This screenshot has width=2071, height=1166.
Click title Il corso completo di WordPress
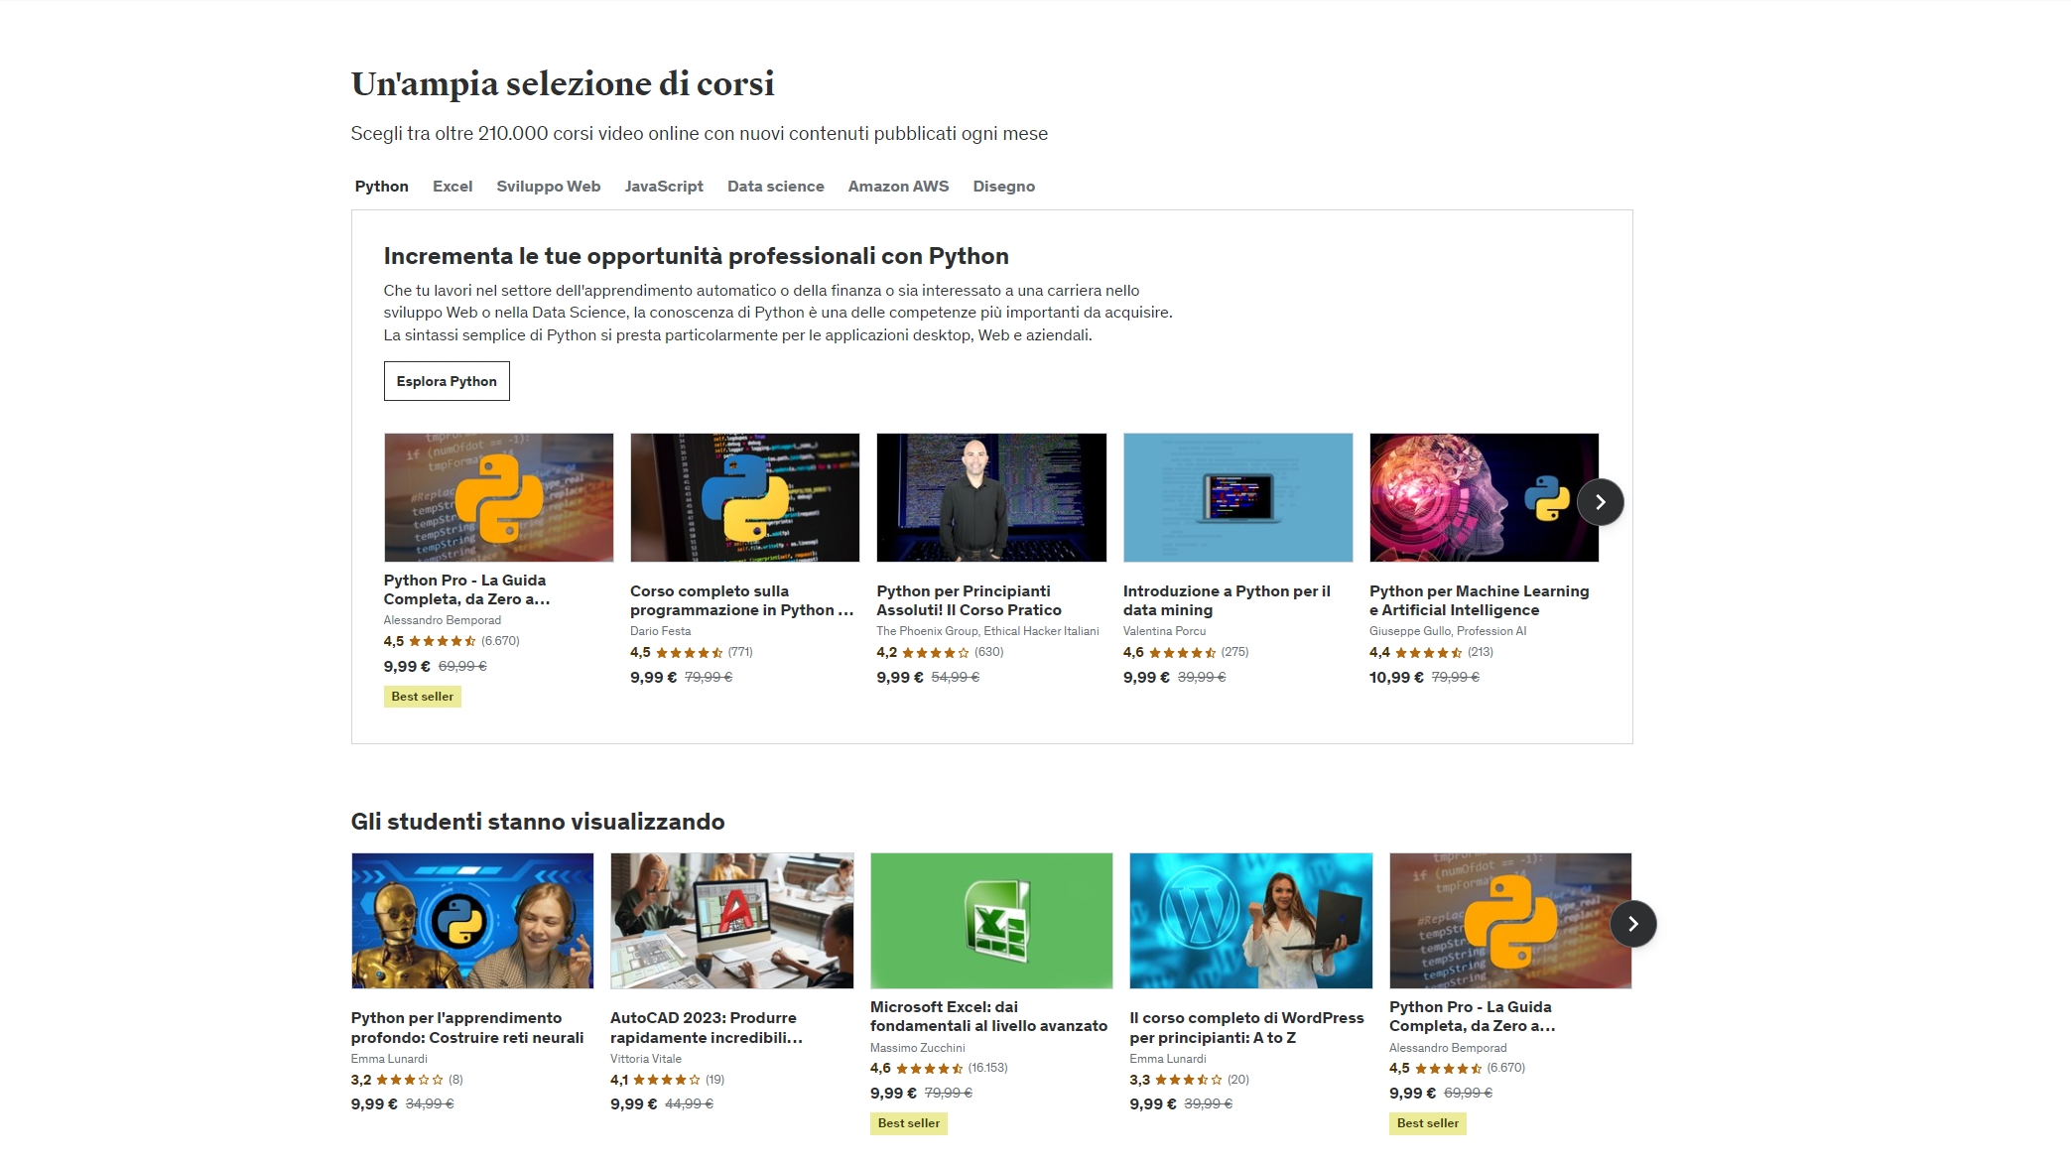1246,1028
